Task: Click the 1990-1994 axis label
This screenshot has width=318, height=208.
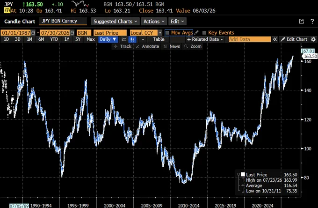Action: (x=41, y=206)
